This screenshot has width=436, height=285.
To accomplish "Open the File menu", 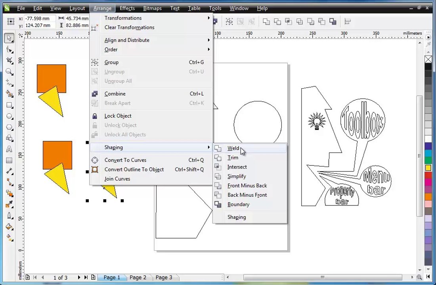I will [21, 8].
